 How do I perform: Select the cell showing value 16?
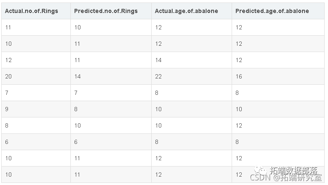[239, 76]
